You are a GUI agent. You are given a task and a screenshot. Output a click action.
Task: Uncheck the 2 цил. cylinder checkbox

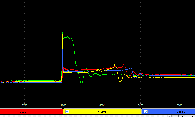tap(146, 111)
